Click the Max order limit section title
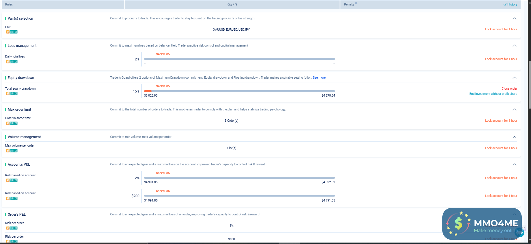Image resolution: width=531 pixels, height=244 pixels. (19, 110)
